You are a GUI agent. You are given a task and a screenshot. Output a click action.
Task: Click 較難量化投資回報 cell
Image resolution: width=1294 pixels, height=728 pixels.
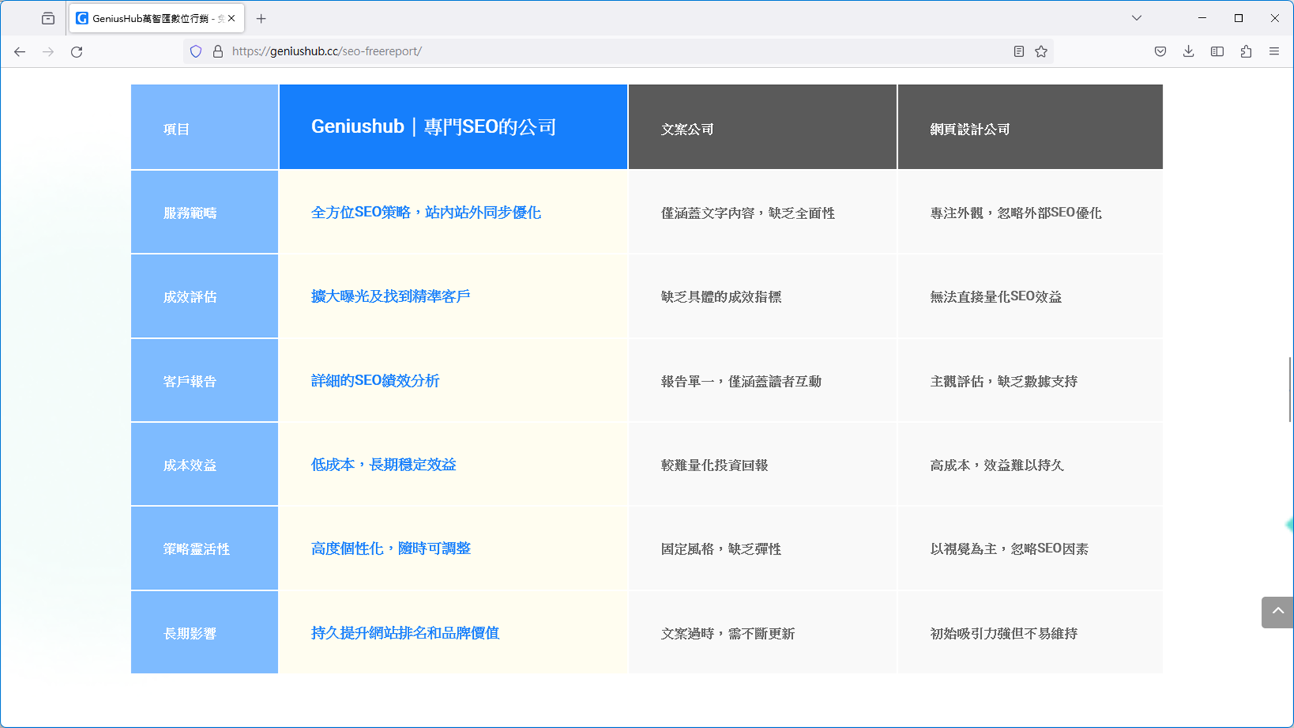click(762, 465)
